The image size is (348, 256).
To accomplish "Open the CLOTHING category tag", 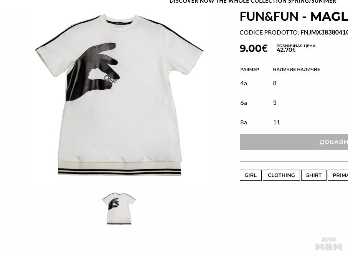I will [x=281, y=175].
